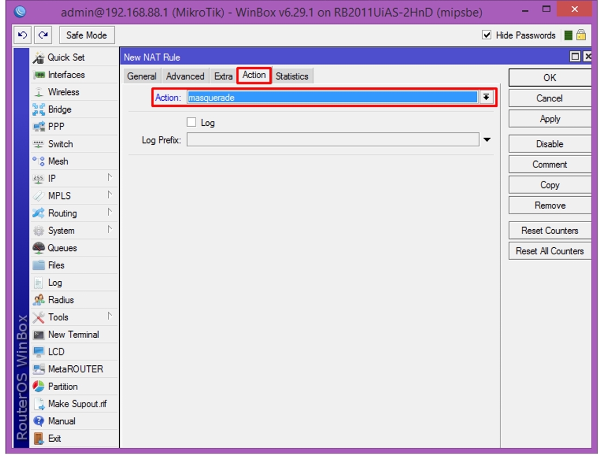The width and height of the screenshot is (602, 458).
Task: Click the OK button
Action: click(x=550, y=78)
